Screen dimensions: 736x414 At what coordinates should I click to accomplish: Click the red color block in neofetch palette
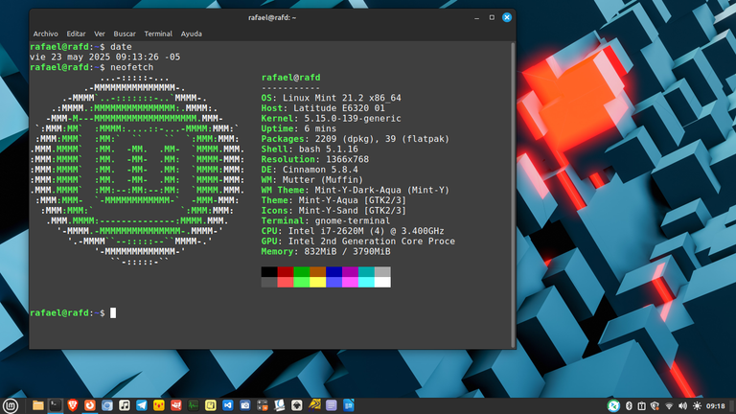click(x=286, y=272)
